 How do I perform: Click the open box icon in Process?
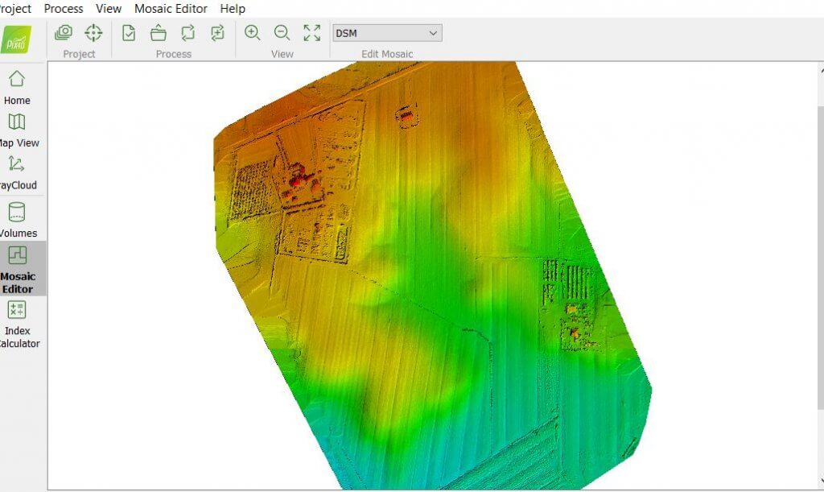(x=159, y=33)
